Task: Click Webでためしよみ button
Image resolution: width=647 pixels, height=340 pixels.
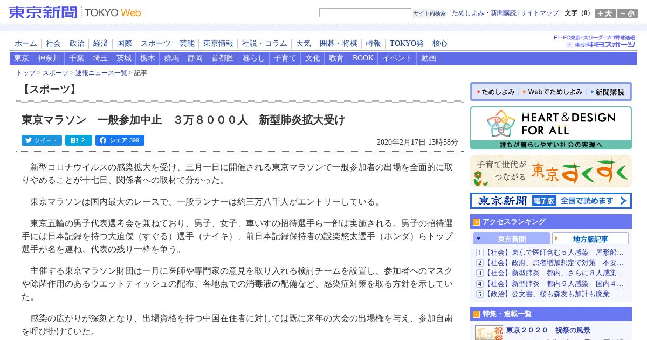Action: click(x=553, y=92)
